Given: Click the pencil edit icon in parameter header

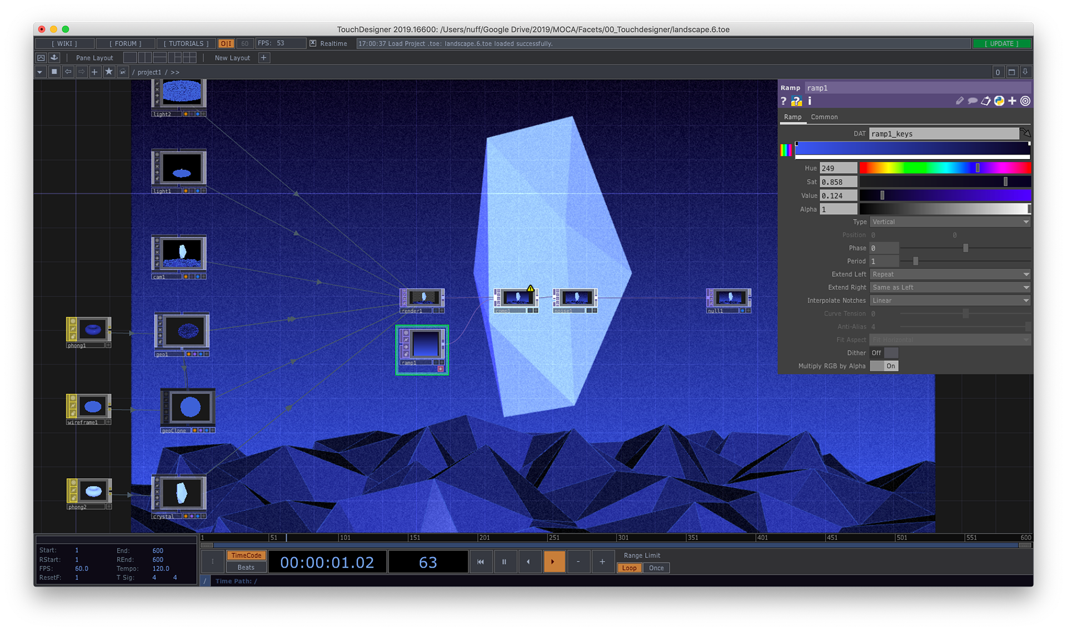Looking at the screenshot, I should [x=959, y=101].
